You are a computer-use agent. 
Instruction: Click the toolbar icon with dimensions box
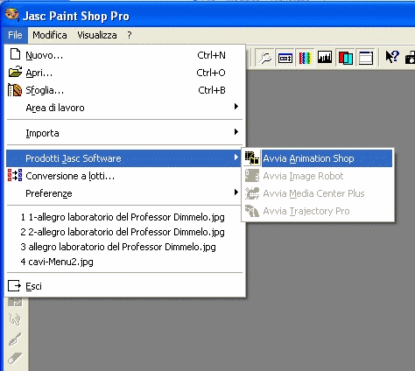(x=285, y=58)
